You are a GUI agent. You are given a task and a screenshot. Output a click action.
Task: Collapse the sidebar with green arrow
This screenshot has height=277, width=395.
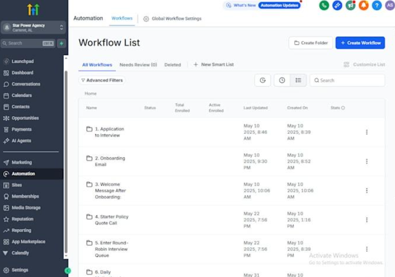click(x=67, y=271)
